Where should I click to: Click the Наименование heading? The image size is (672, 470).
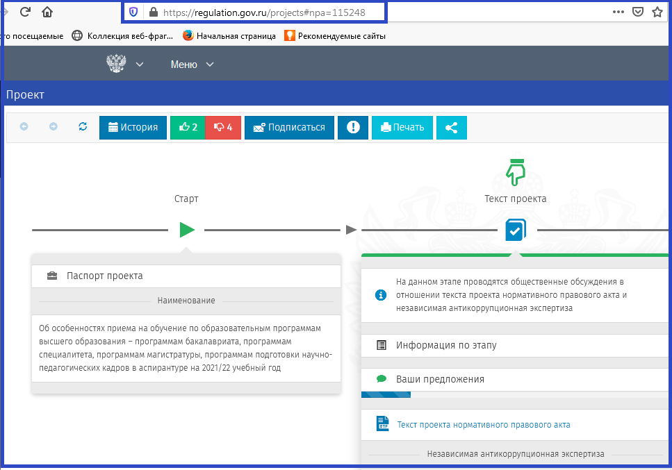(x=186, y=301)
